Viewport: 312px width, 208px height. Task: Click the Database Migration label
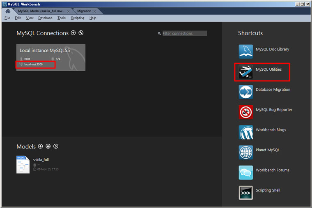273,90
